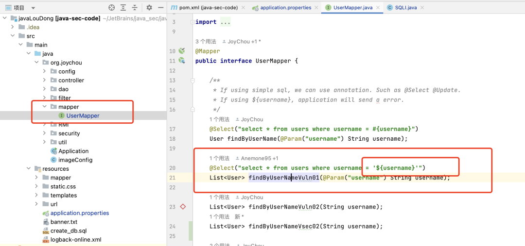Collapse the org.joychou package chevron
The height and width of the screenshot is (246, 525).
point(36,63)
